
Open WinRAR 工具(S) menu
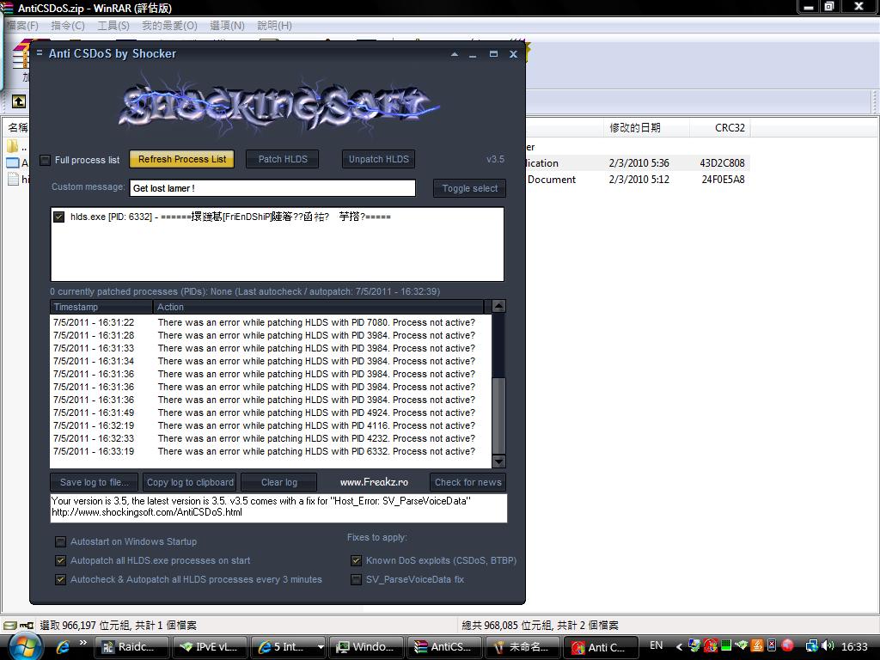coord(113,25)
